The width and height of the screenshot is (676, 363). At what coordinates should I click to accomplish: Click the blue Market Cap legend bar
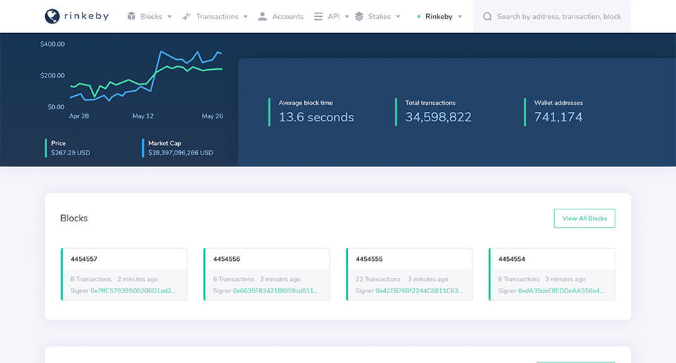[x=143, y=148]
